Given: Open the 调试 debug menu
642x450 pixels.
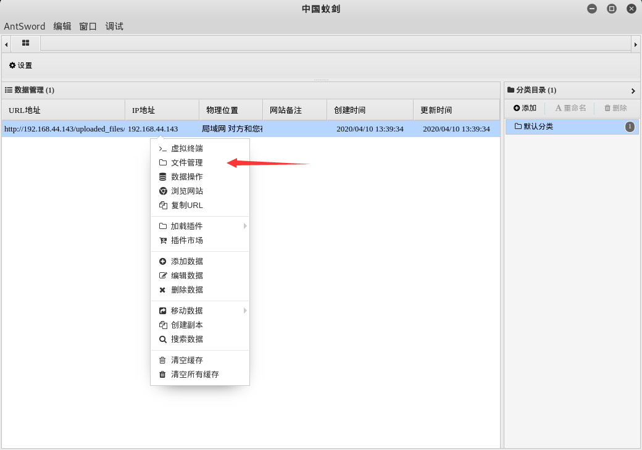Looking at the screenshot, I should [114, 26].
